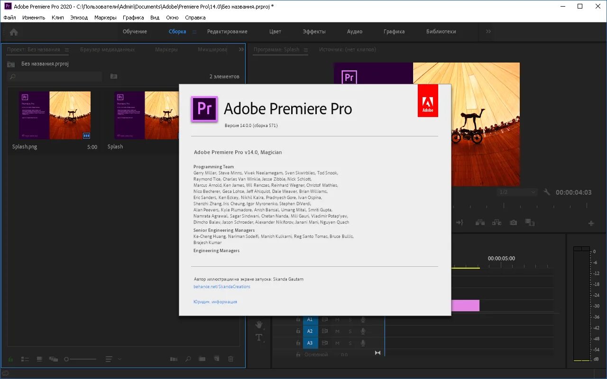Viewport: 607px width, 379px height.
Task: Open the Program monitor button editor plus
Action: pyautogui.click(x=591, y=223)
